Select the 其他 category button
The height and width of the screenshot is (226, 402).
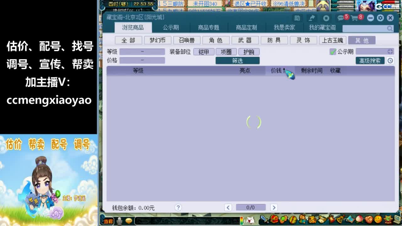coord(362,40)
